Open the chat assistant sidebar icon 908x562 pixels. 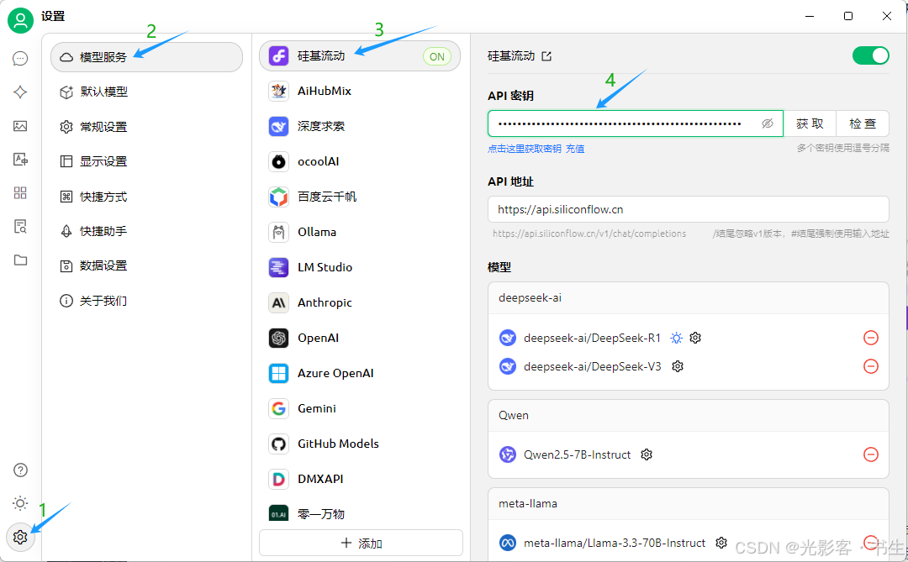(x=20, y=59)
